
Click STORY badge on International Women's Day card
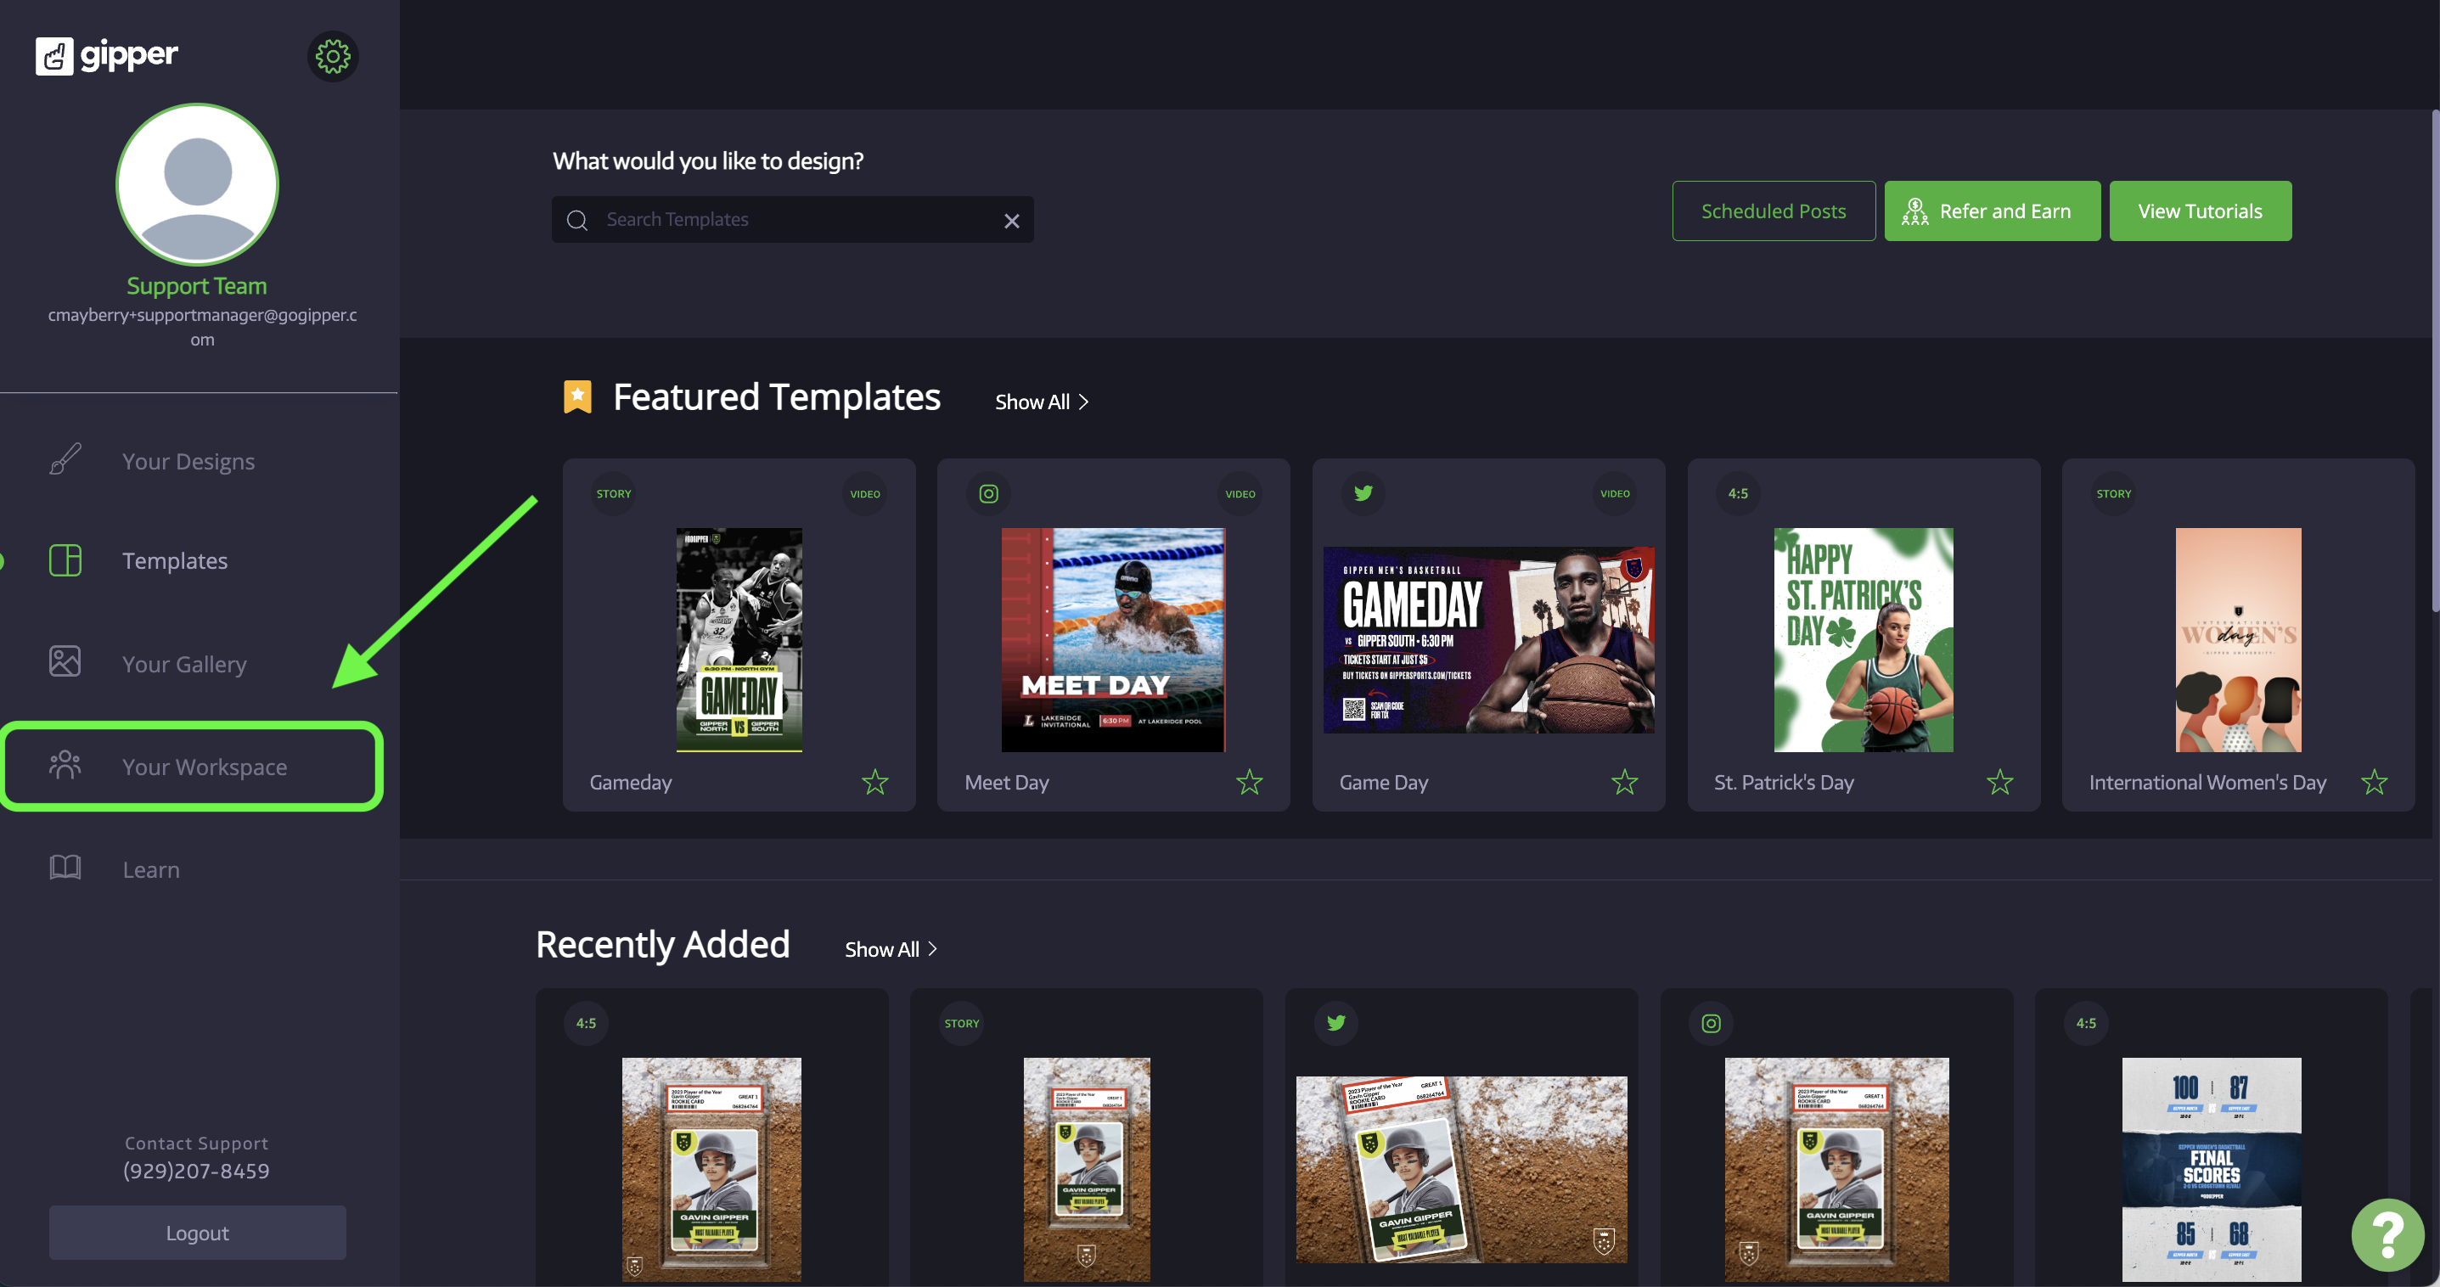[x=2113, y=493]
